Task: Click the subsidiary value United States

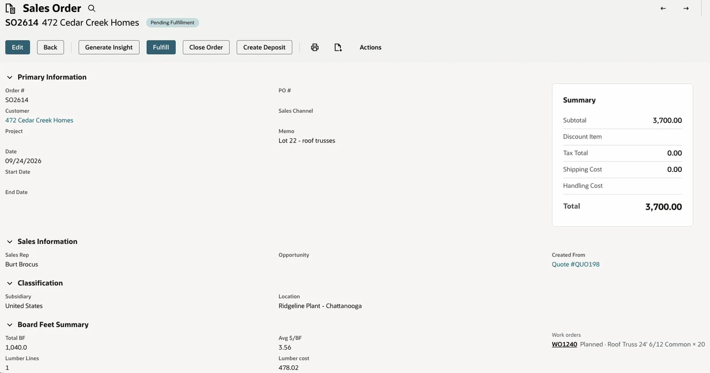Action: (x=24, y=306)
